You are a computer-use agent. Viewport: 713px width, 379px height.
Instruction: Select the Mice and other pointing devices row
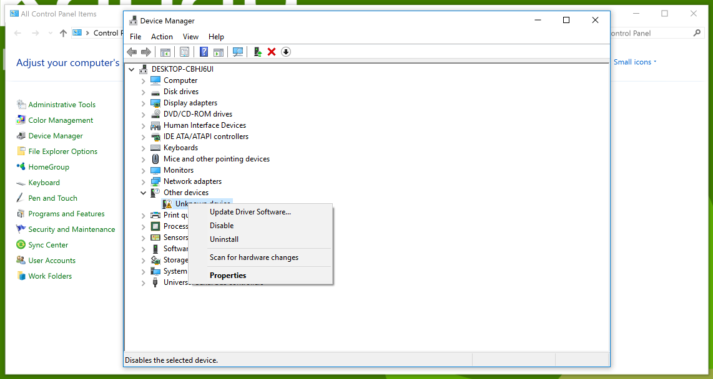pos(217,159)
